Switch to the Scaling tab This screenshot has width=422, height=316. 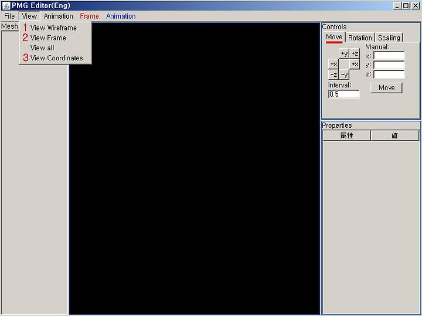tap(389, 38)
